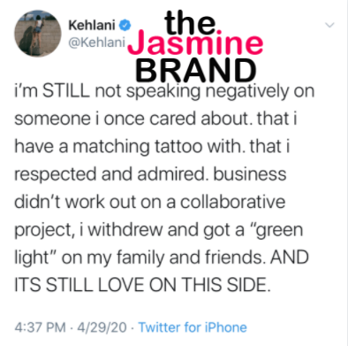The height and width of the screenshot is (346, 348).
Task: Click the line ITS STILL LOVE ON THIS SIDE
Action: click(142, 285)
